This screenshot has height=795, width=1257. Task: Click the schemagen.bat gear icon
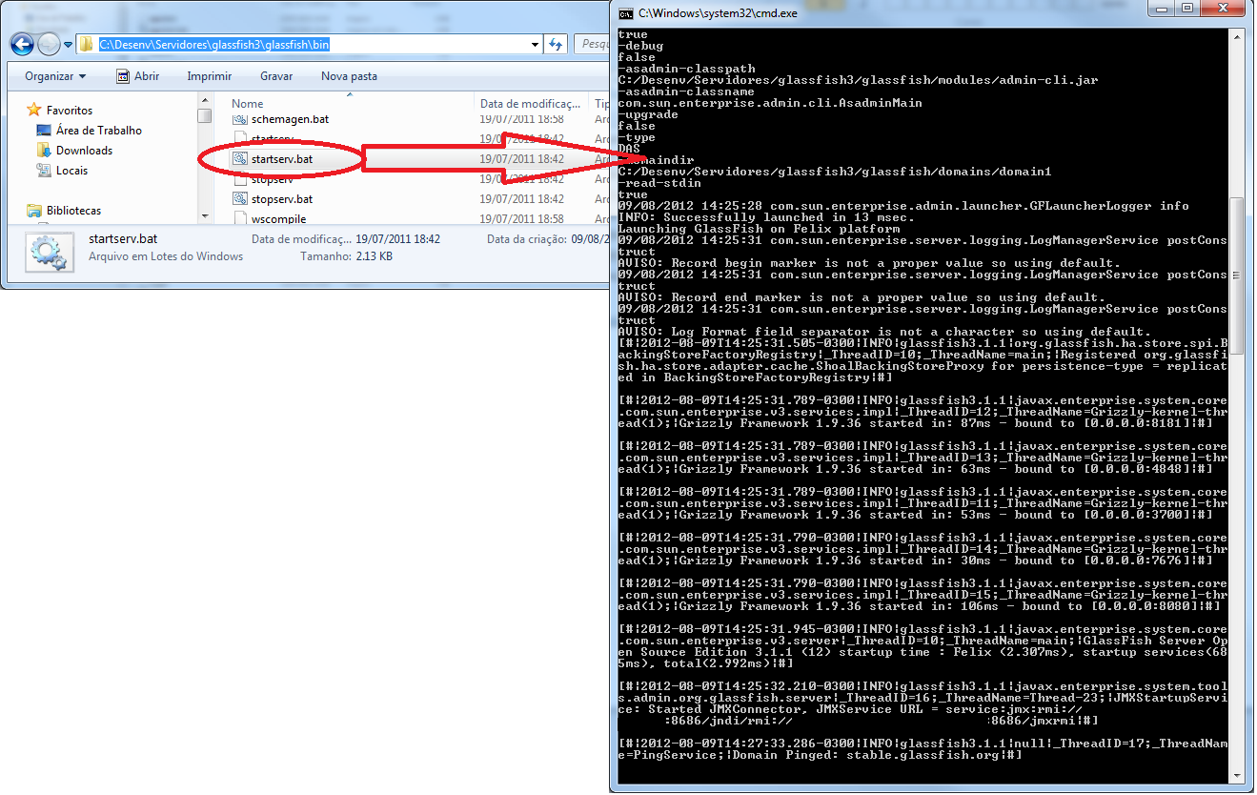pos(238,118)
